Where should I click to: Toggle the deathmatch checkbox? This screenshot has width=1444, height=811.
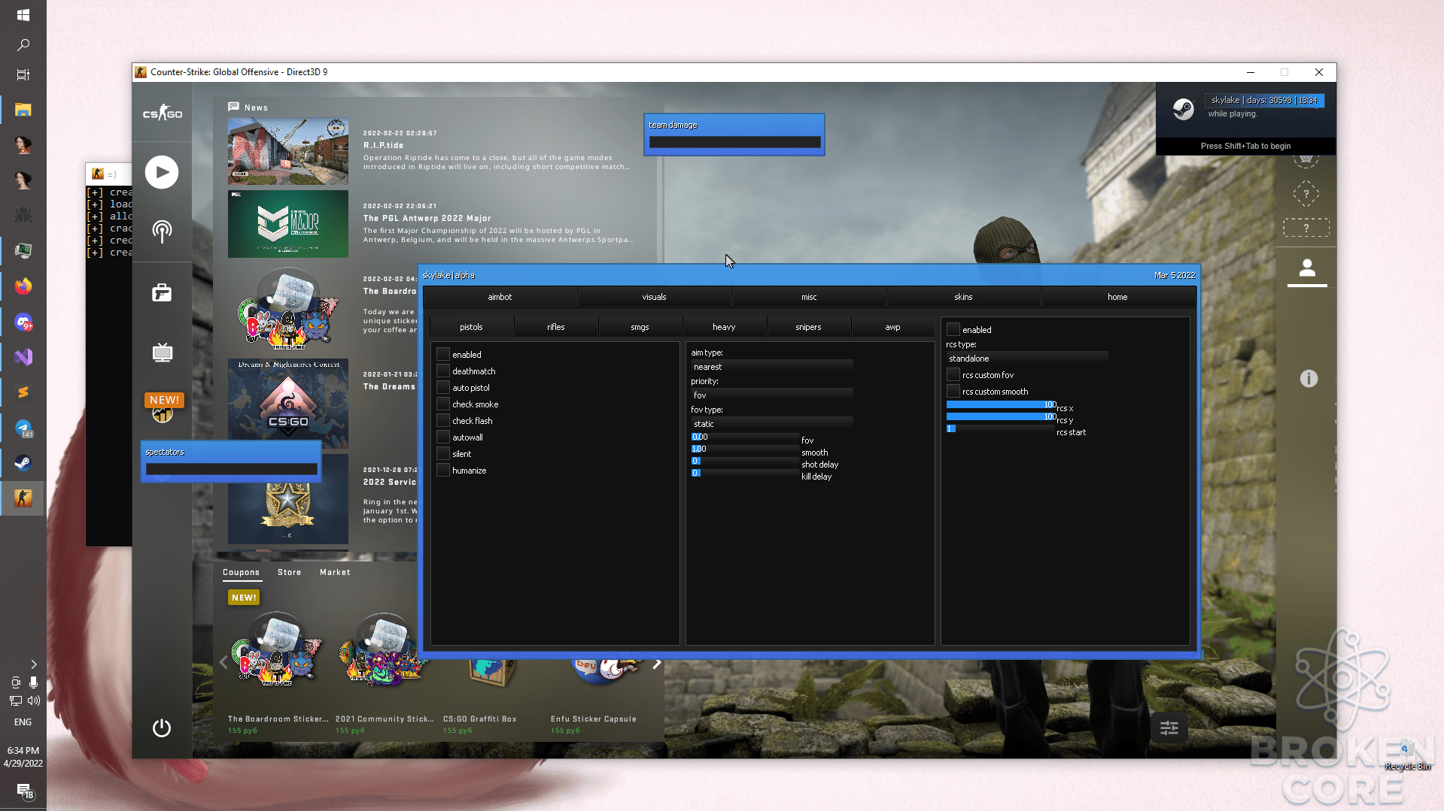tap(443, 371)
